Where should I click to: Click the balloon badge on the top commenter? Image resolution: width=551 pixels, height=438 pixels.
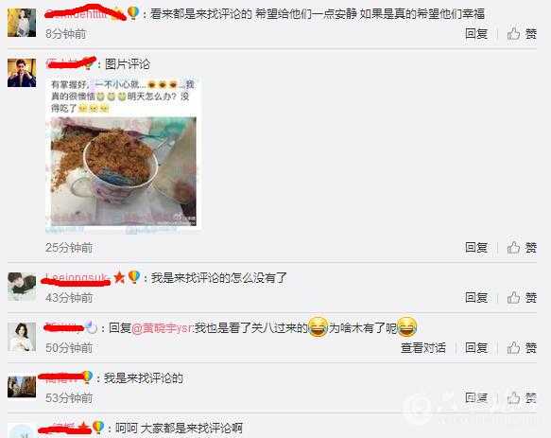click(x=133, y=13)
